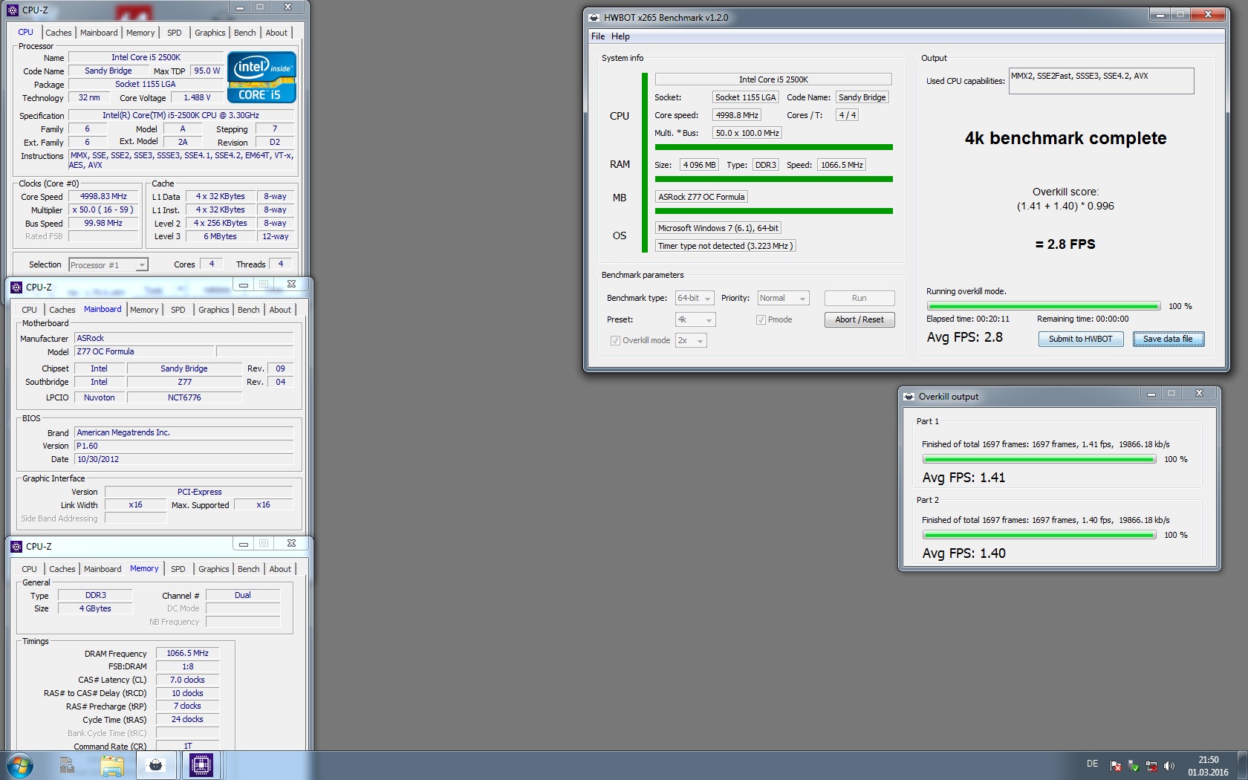Screen dimensions: 1248x780
Task: Open the Help menu in HWBOT x265
Action: [x=620, y=36]
